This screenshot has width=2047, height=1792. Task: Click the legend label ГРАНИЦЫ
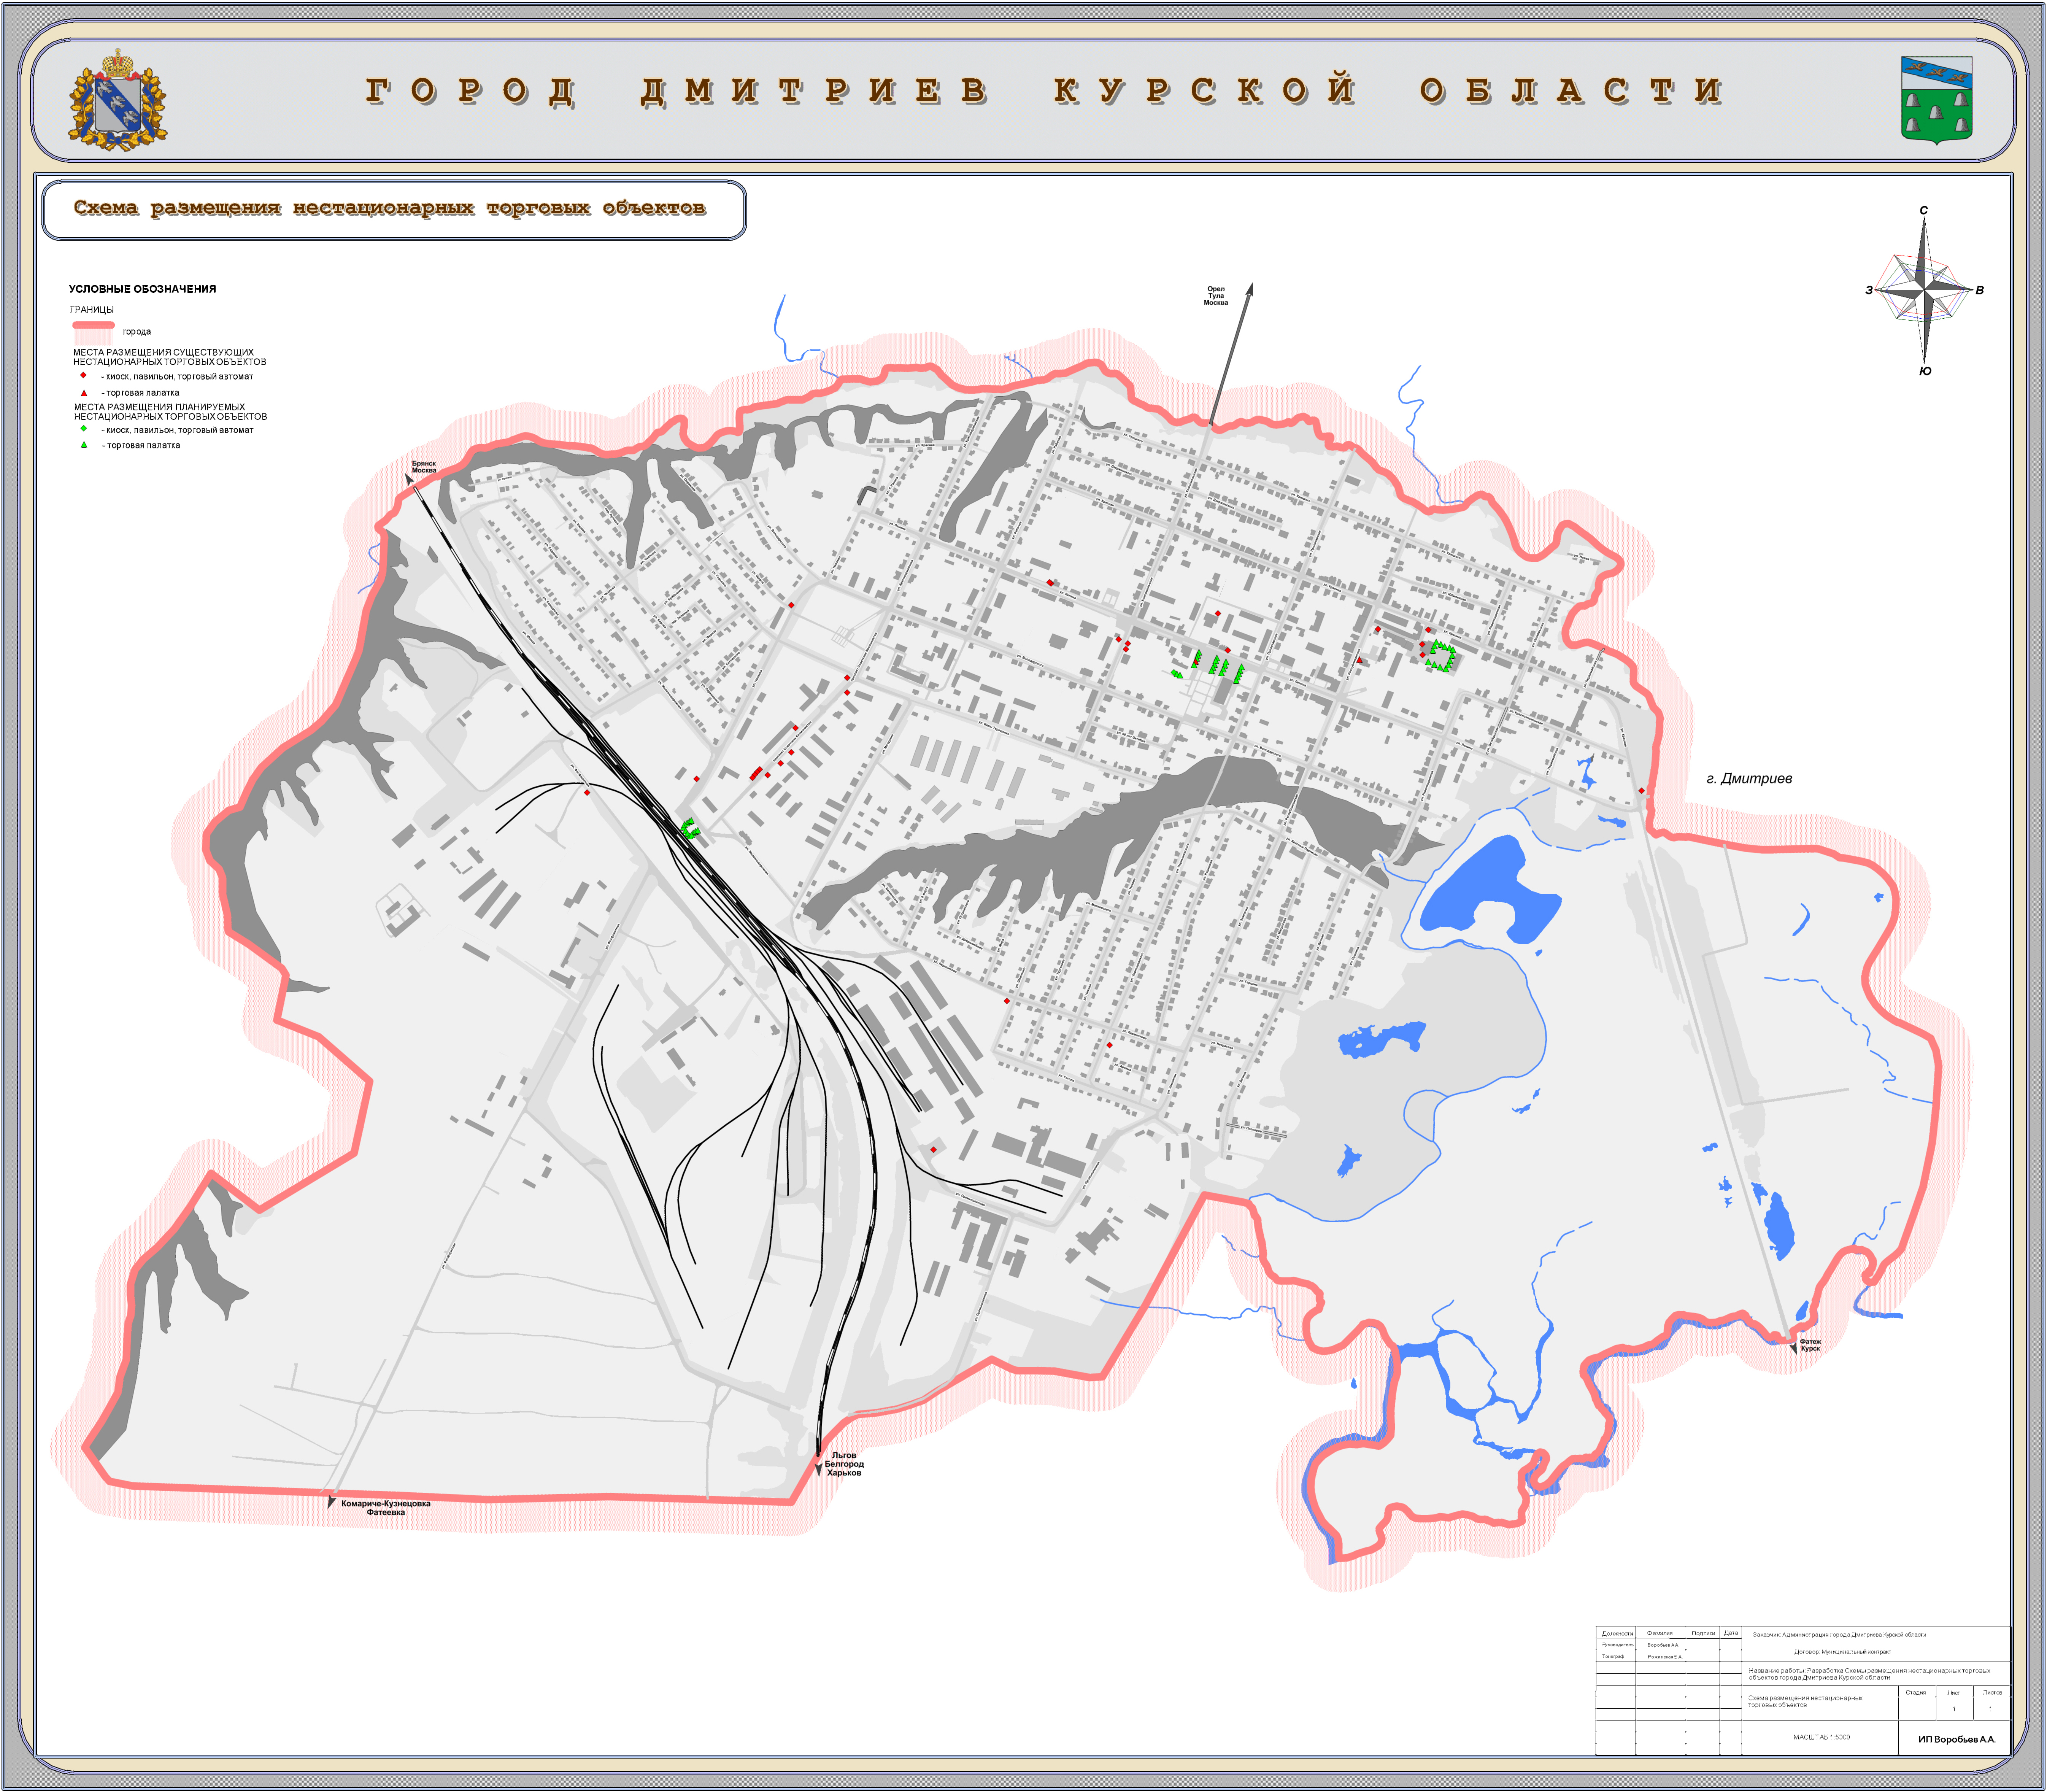92,310
